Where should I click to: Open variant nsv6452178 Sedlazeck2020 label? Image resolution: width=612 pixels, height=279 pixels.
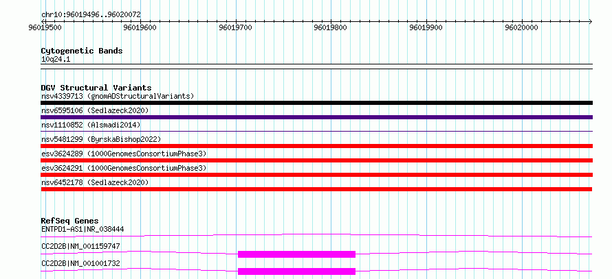pyautogui.click(x=95, y=182)
